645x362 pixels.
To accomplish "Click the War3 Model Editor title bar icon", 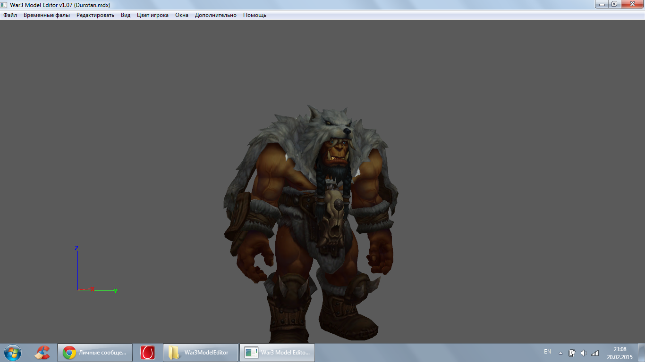I will [4, 5].
